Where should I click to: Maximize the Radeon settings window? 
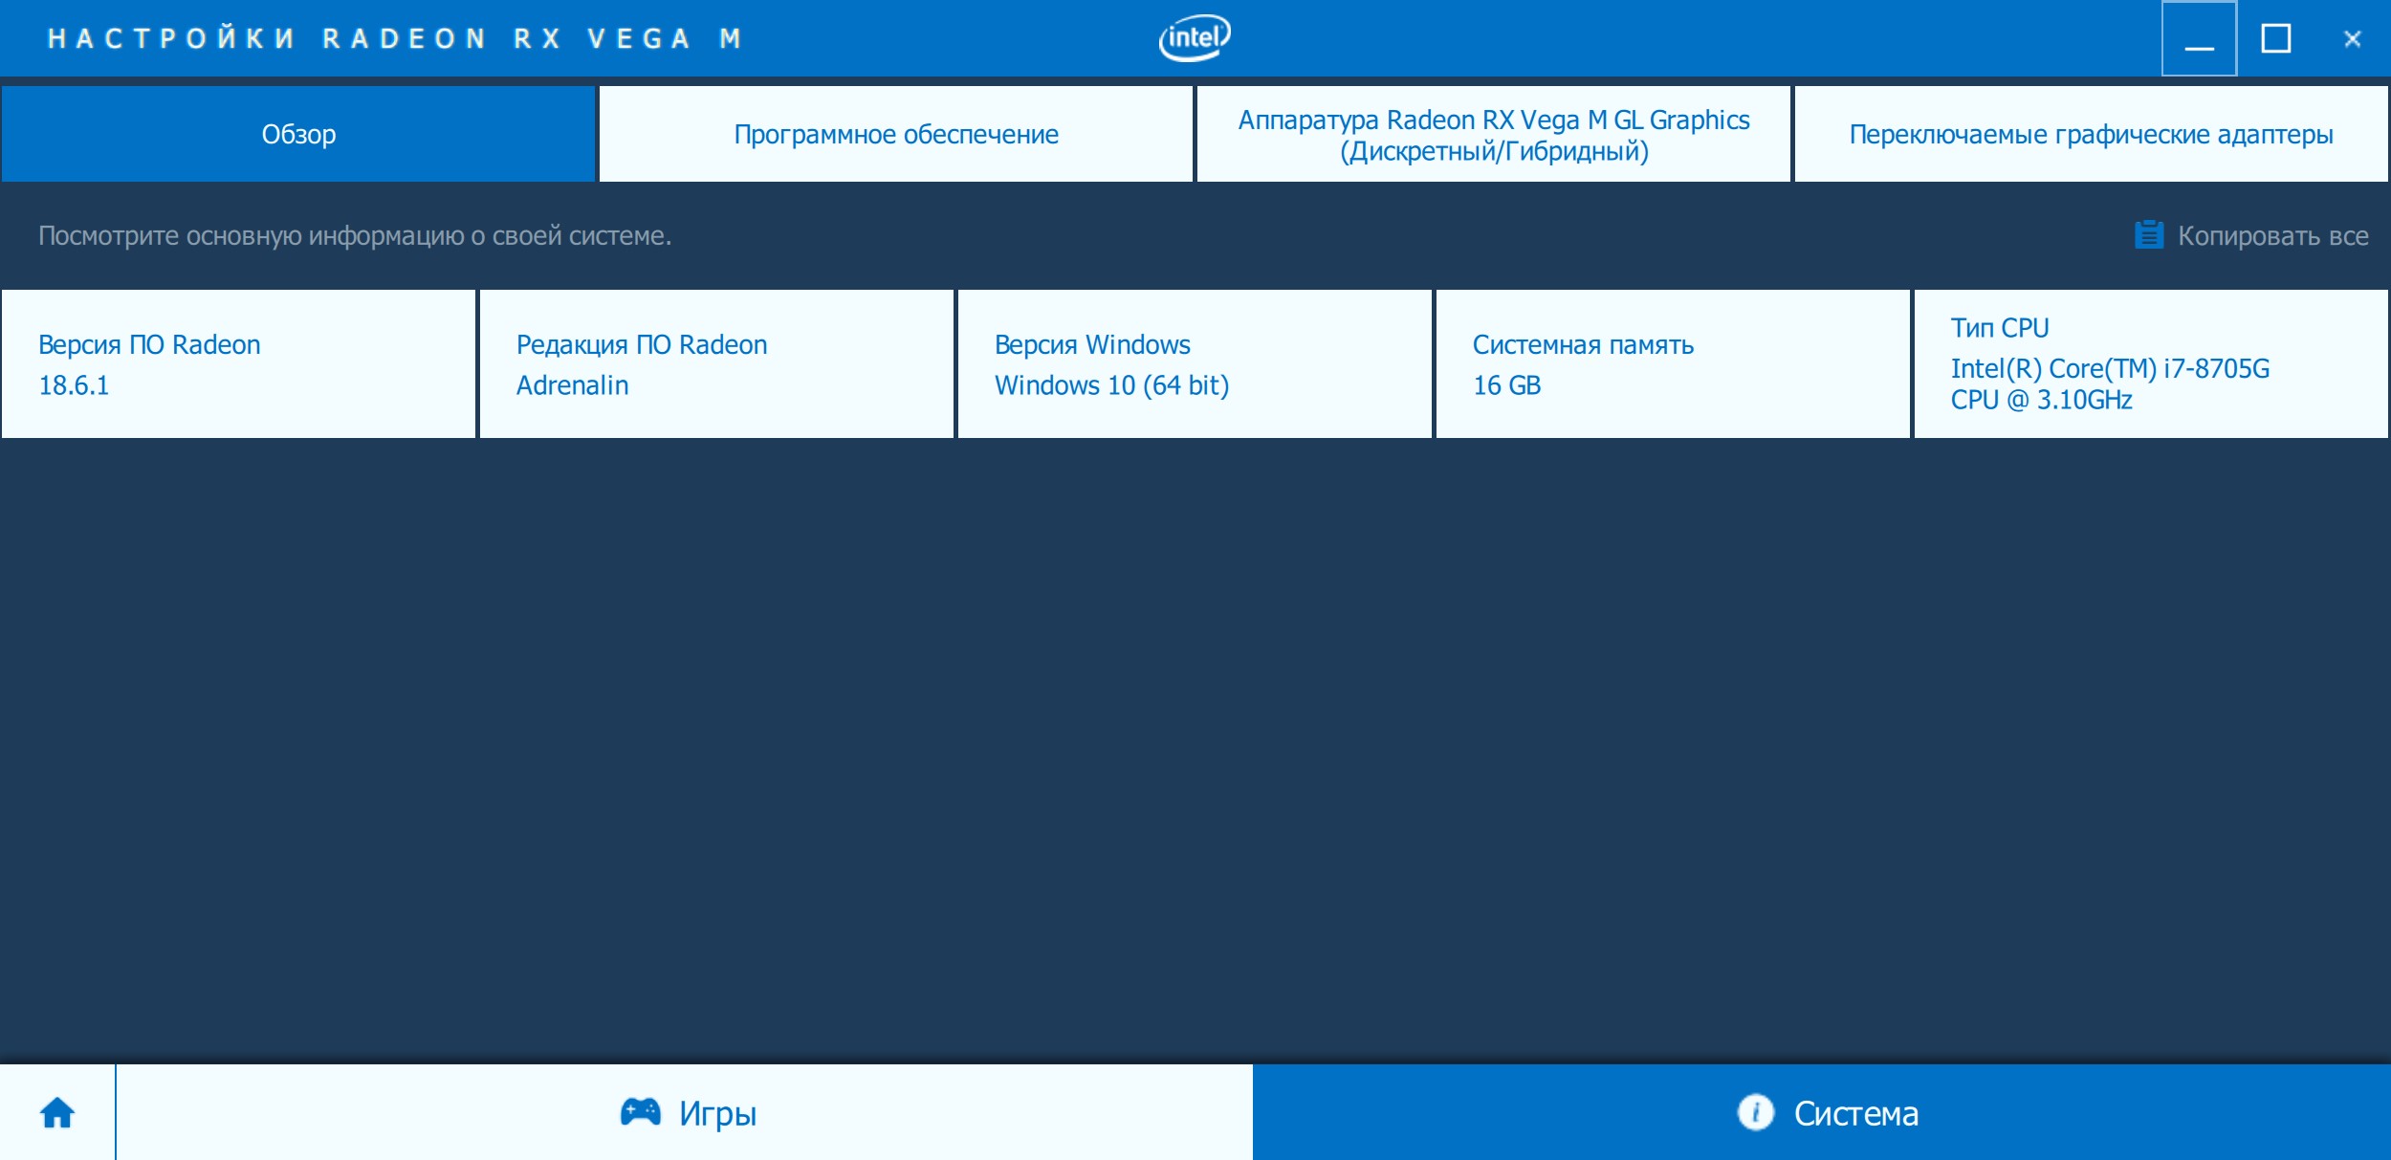[x=2275, y=39]
